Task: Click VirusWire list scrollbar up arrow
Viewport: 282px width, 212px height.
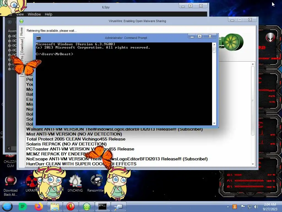Action: click(253, 64)
